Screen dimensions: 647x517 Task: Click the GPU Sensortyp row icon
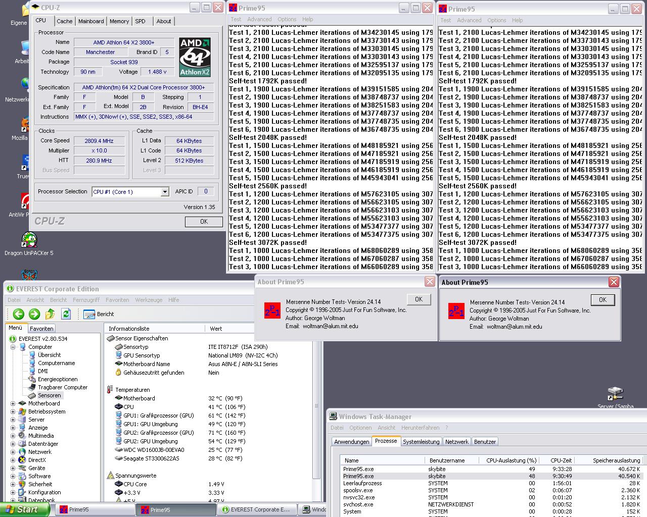[x=119, y=355]
